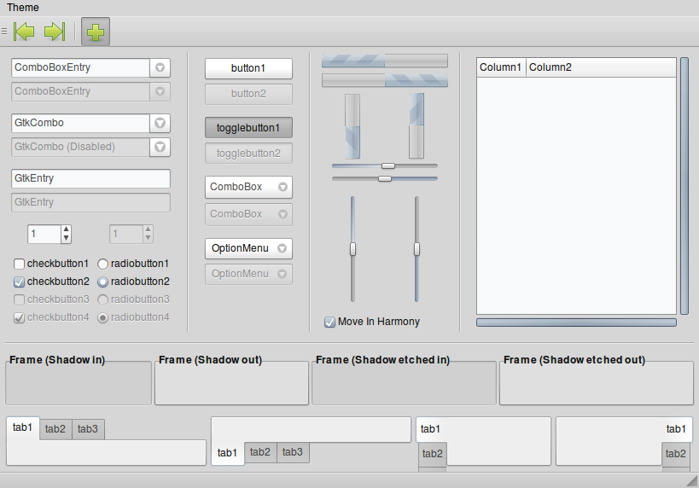Open the enabled OptionMenu dropdown
699x488 pixels.
coord(248,248)
